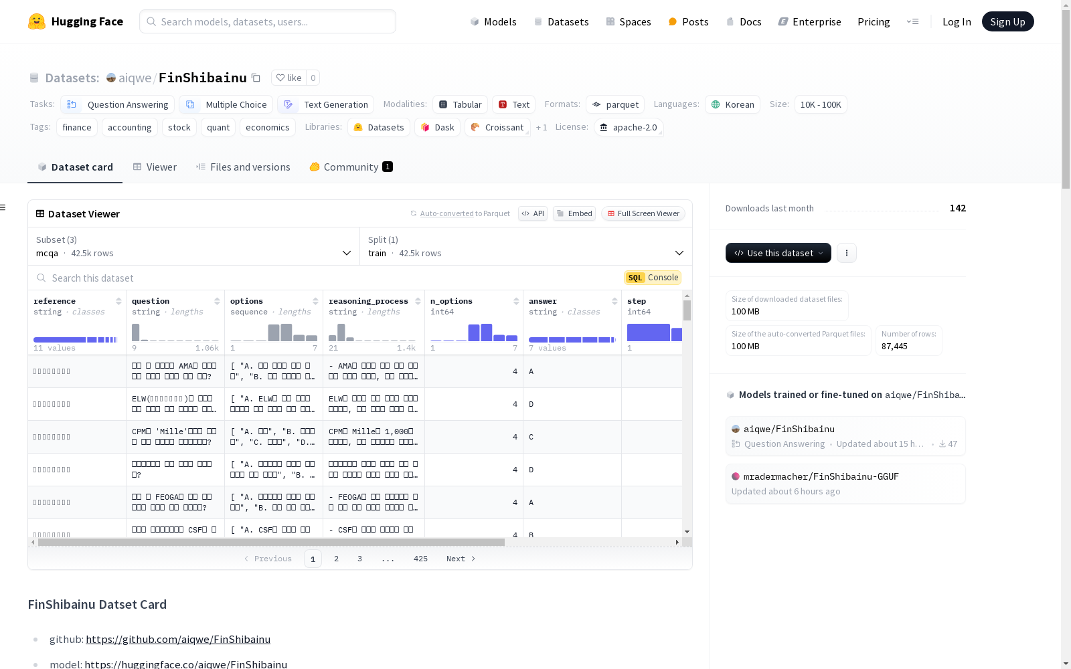Open Docs in the top navigation

(744, 21)
